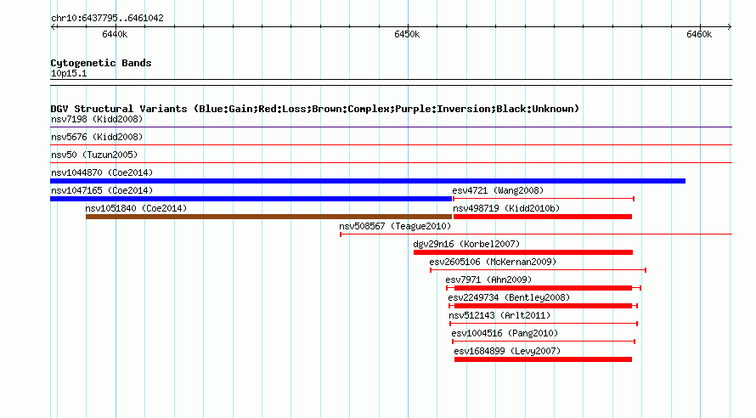This screenshot has height=418, width=756.
Task: Click the nsv5676 (Kidd2008) variant label
Action: (97, 137)
